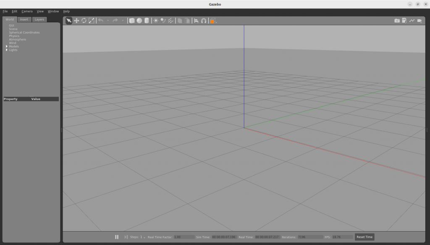Viewport: 430px width, 245px height.
Task: Select the arrow selection mode tool
Action: pos(69,21)
